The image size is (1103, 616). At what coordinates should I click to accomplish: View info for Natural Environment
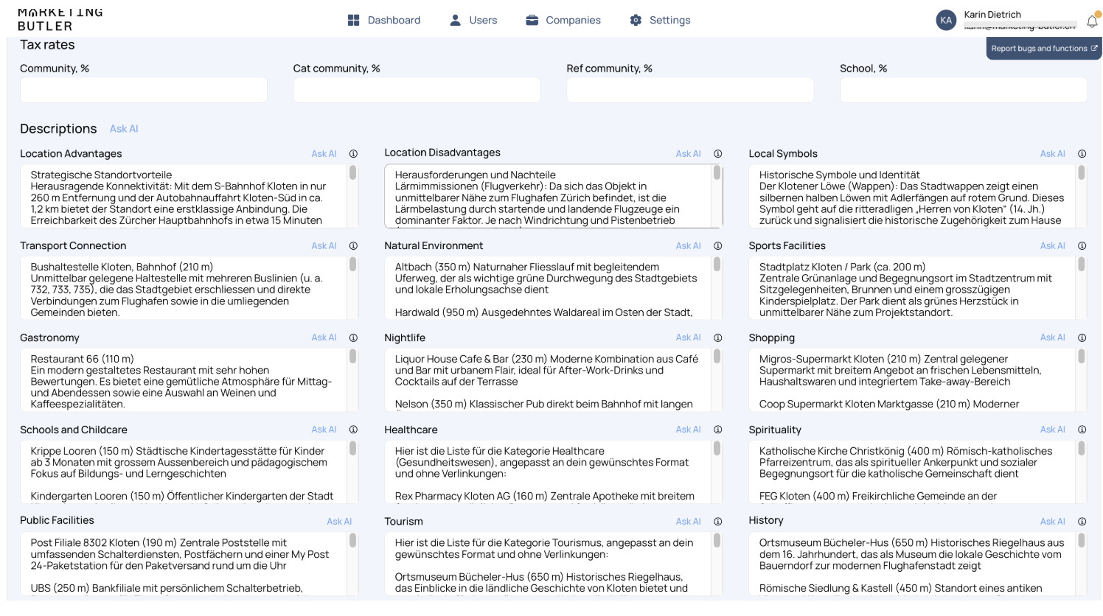coord(717,246)
